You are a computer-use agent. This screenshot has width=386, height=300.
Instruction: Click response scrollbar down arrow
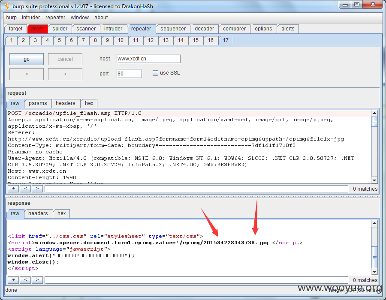click(x=374, y=272)
